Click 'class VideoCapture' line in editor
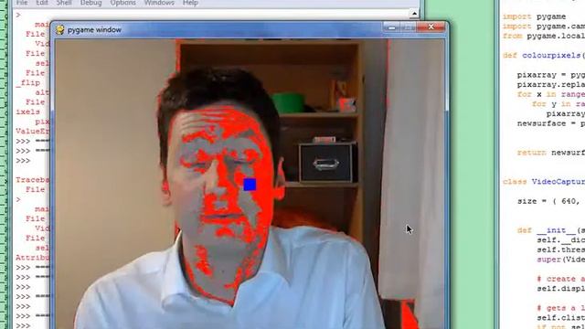This screenshot has width=585, height=329. 544,182
